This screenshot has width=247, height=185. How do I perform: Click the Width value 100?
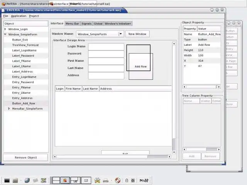point(201,55)
